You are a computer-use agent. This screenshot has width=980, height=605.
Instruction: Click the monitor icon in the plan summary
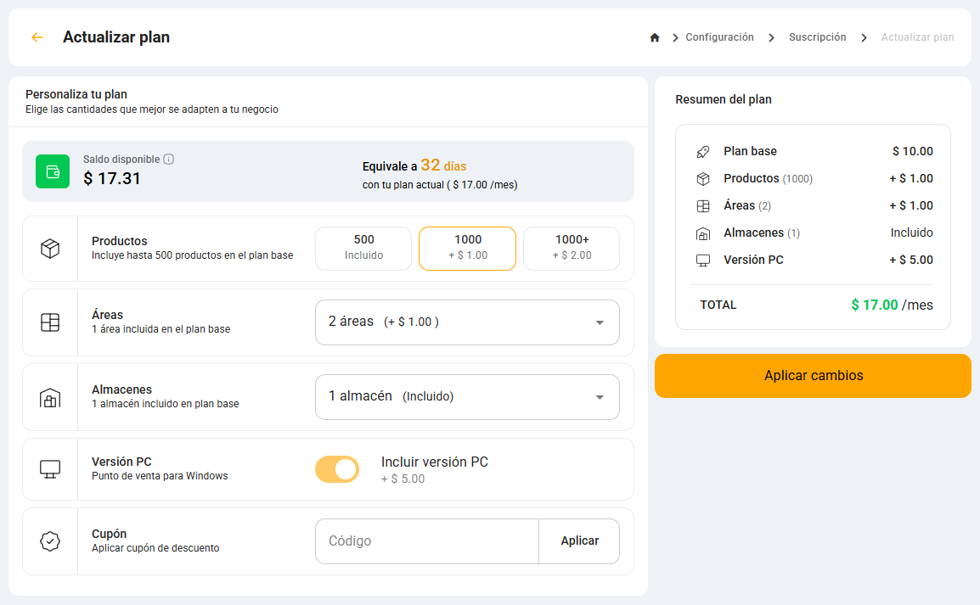tap(703, 260)
